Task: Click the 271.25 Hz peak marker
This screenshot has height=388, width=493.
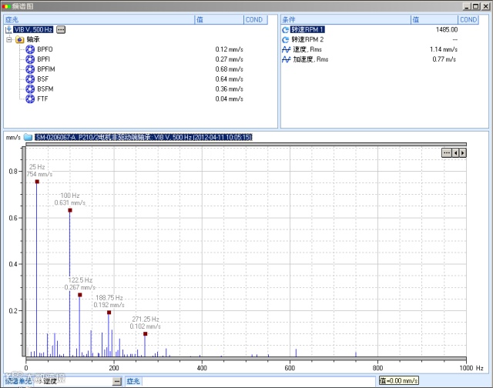Action: pos(146,333)
